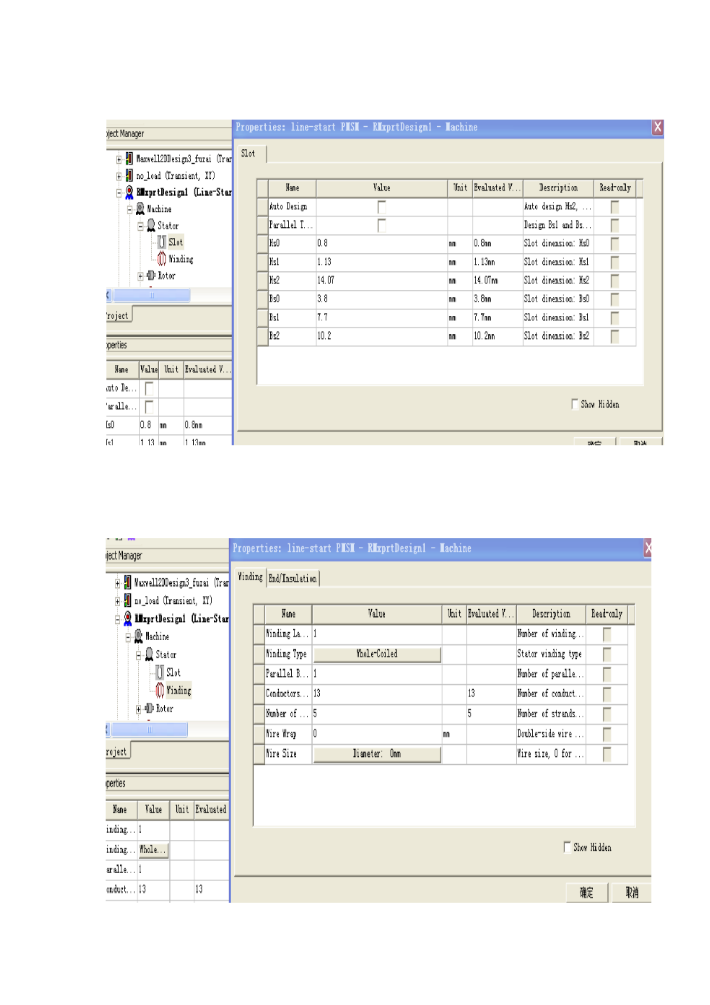The height and width of the screenshot is (1005, 710).
Task: Collapse Machine node in tree beside Slot dialog
Action: pyautogui.click(x=130, y=210)
